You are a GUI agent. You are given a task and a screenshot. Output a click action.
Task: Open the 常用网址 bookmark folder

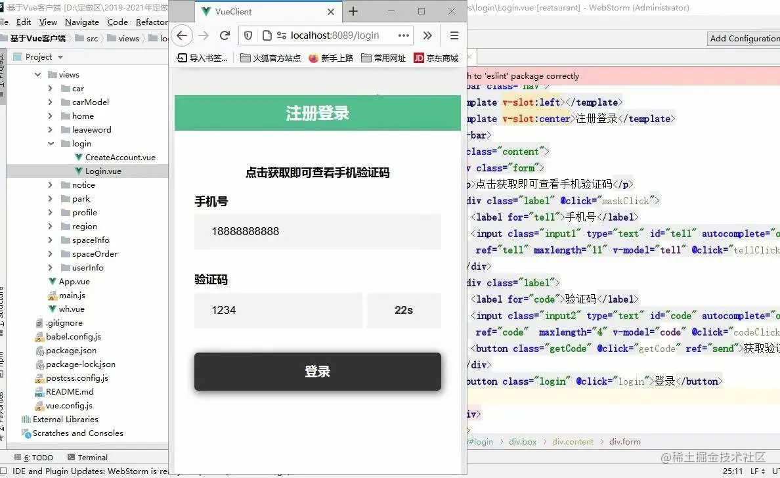coord(383,58)
